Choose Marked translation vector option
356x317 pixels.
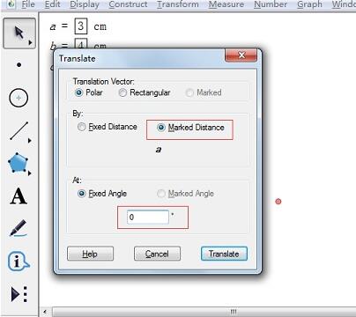click(204, 92)
